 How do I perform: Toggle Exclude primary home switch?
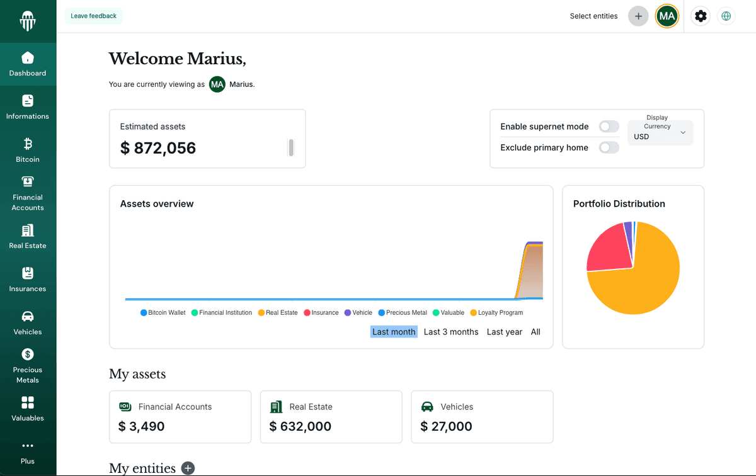609,147
